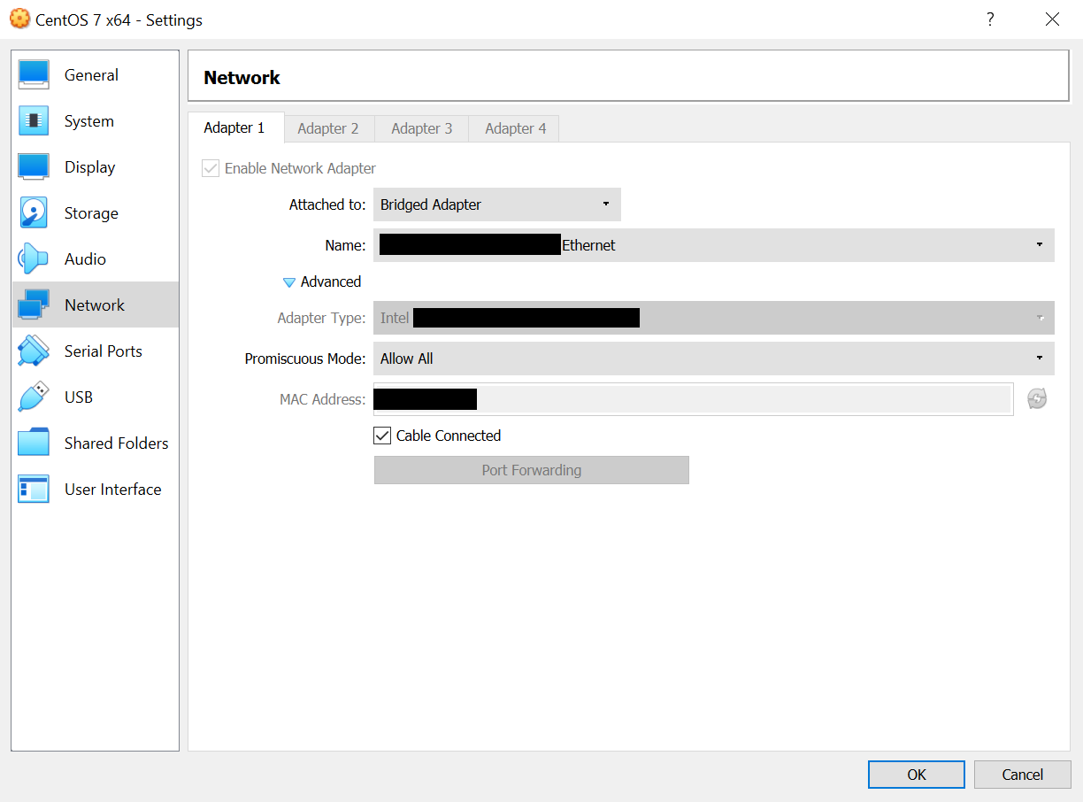Click the question mark help button
This screenshot has width=1083, height=802.
coord(990,19)
